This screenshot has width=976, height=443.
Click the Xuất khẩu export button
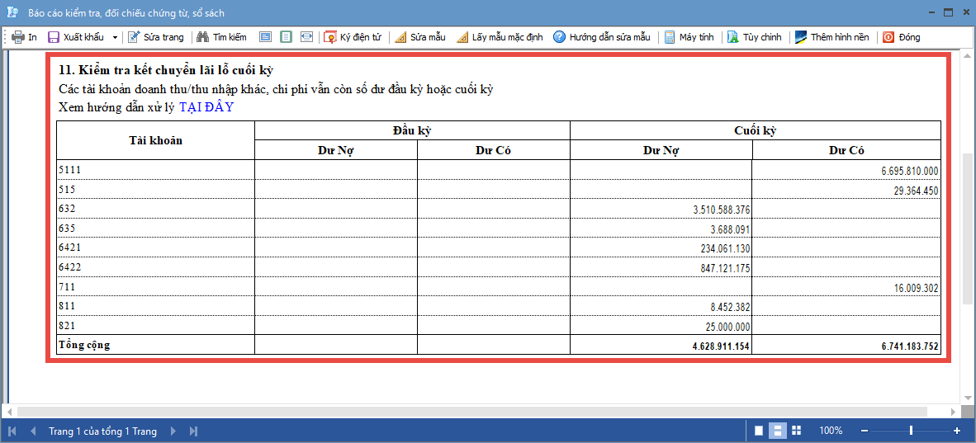tap(75, 37)
